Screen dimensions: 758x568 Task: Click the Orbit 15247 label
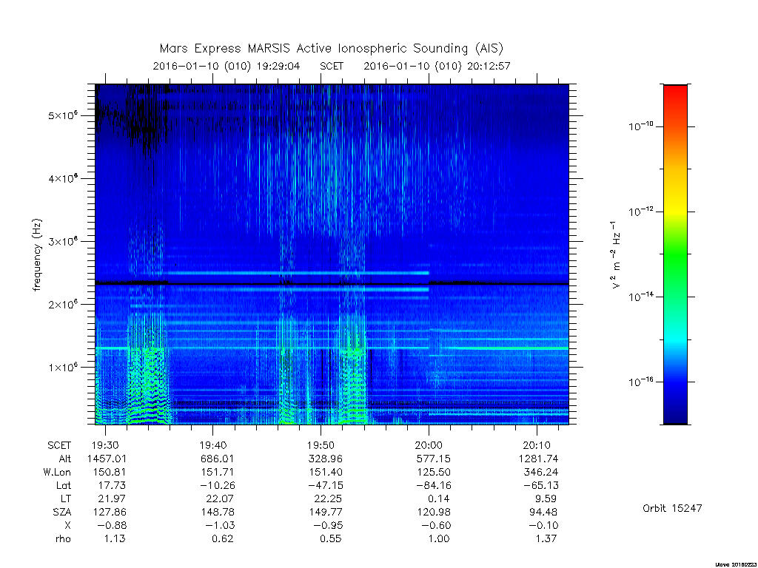click(672, 508)
